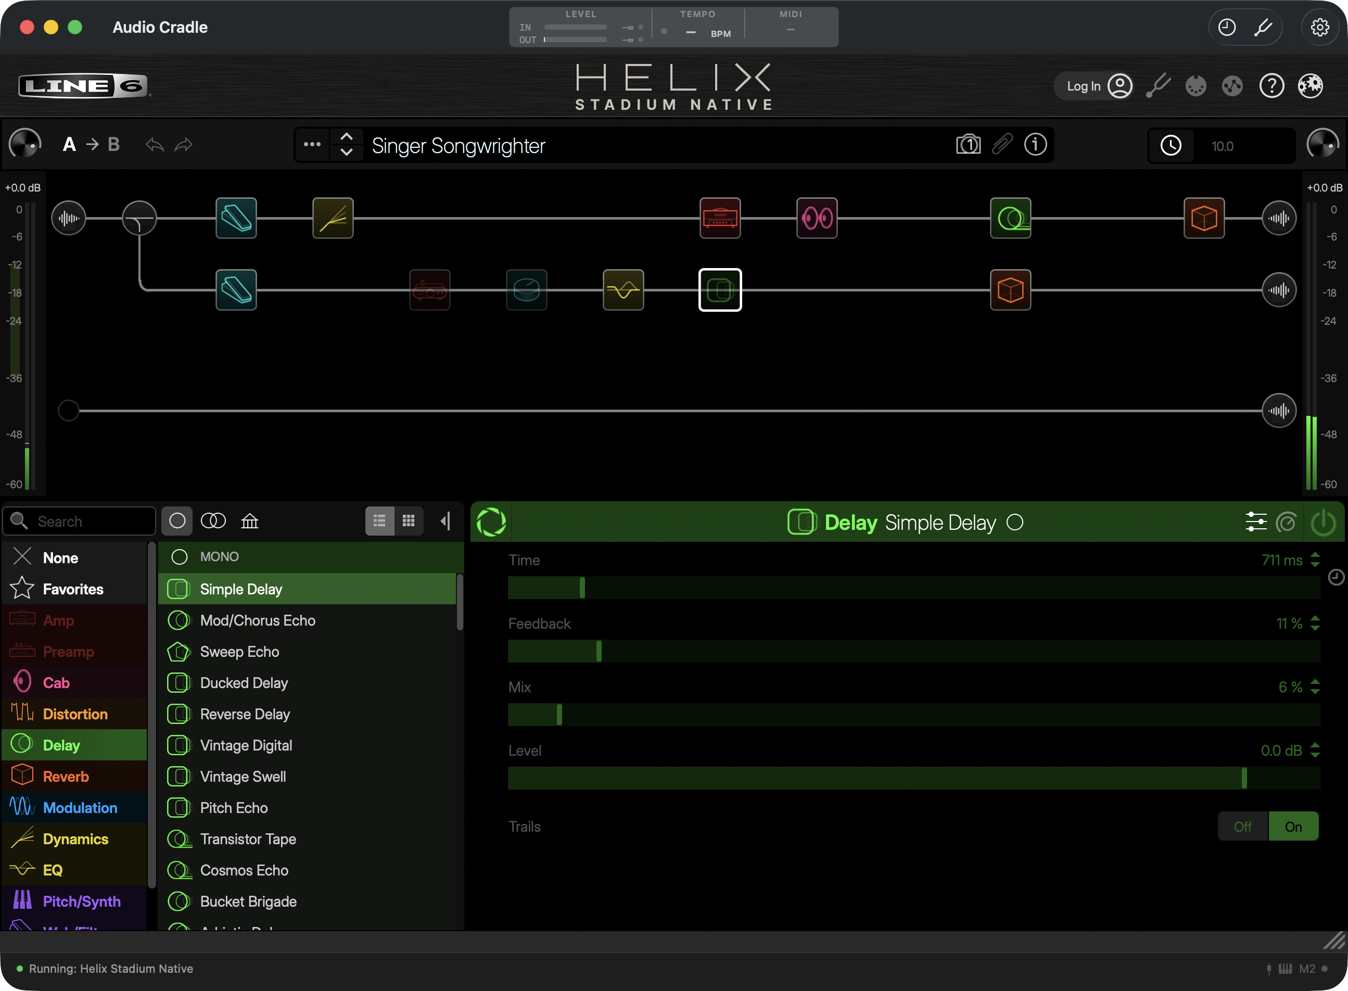
Task: Step the Mix value arrows
Action: tap(1315, 688)
